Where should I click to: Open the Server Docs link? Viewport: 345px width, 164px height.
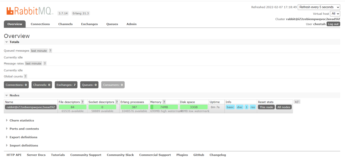36,155
